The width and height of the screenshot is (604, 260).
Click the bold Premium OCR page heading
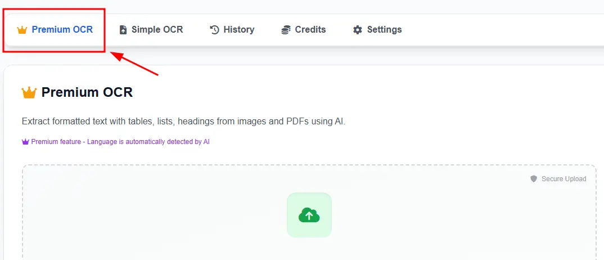click(87, 92)
